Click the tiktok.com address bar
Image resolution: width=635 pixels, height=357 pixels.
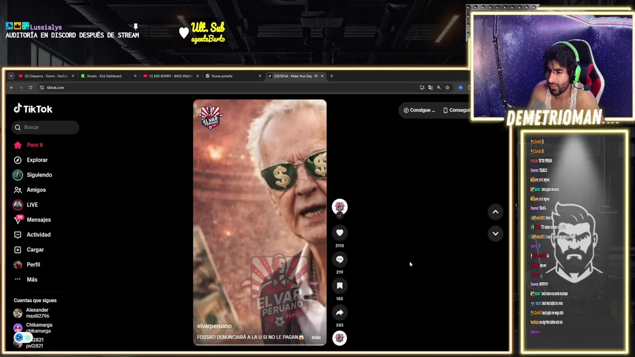(228, 87)
